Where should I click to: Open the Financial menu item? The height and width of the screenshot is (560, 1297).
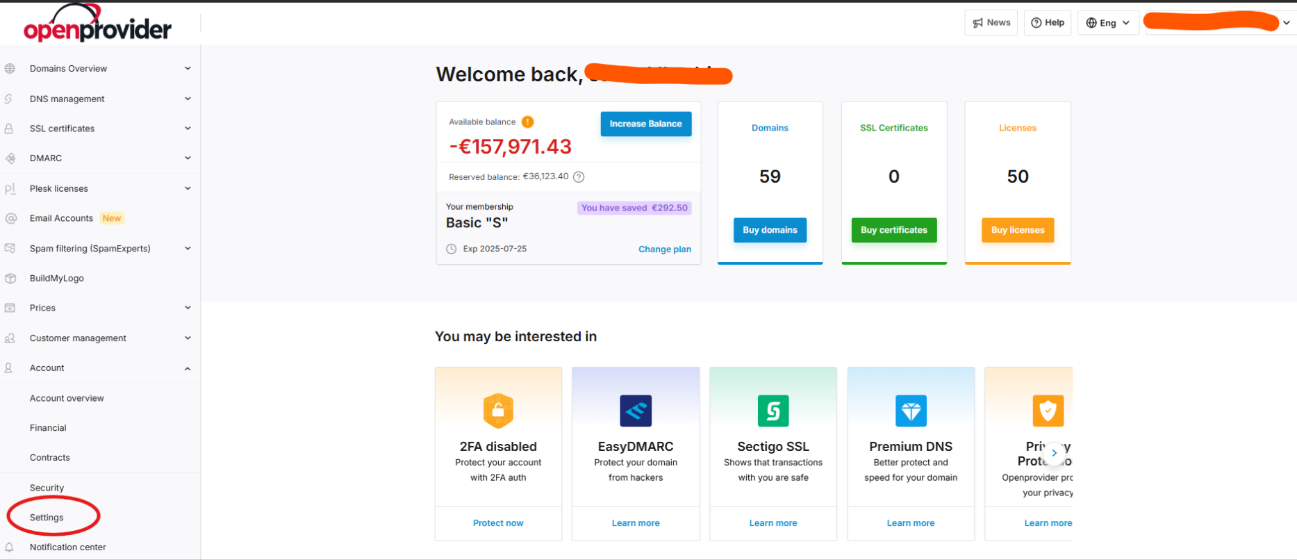pyautogui.click(x=48, y=428)
